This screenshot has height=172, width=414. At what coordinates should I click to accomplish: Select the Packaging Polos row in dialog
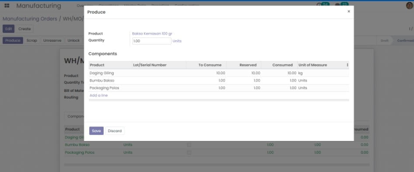tap(219, 88)
